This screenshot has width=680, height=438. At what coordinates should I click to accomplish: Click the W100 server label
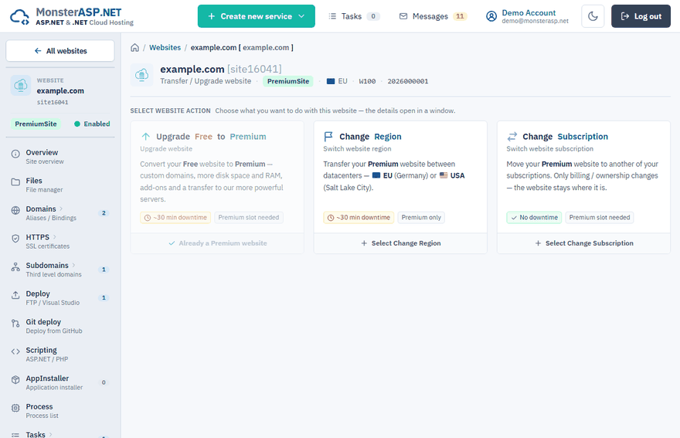367,82
